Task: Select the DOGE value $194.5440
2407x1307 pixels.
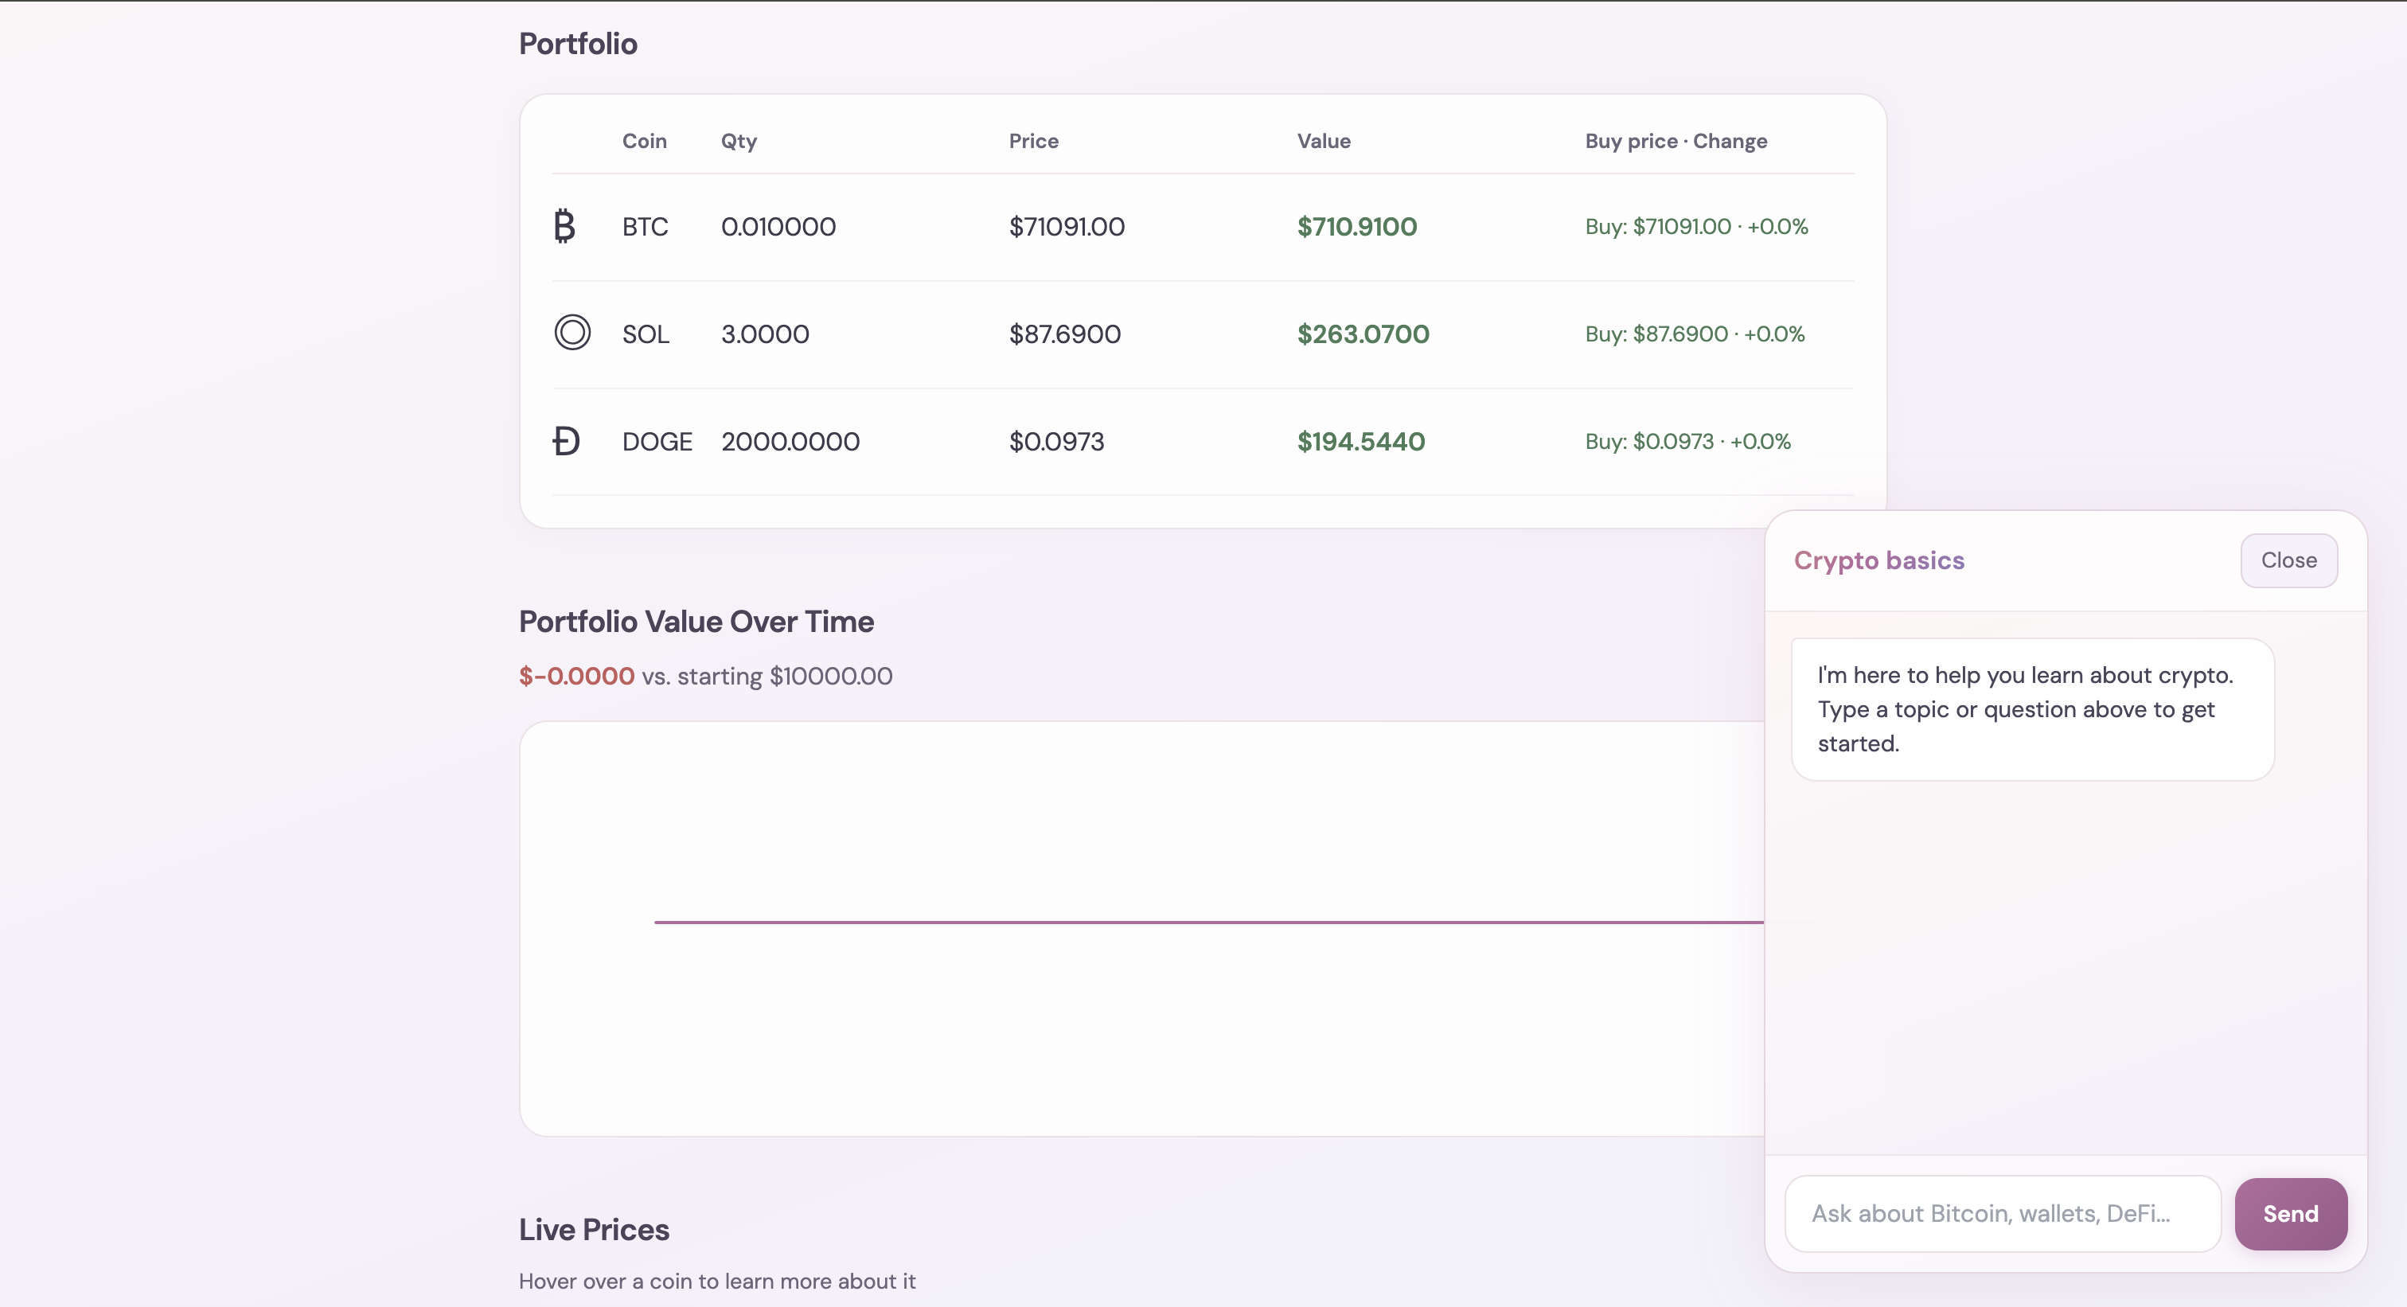Action: click(x=1360, y=442)
